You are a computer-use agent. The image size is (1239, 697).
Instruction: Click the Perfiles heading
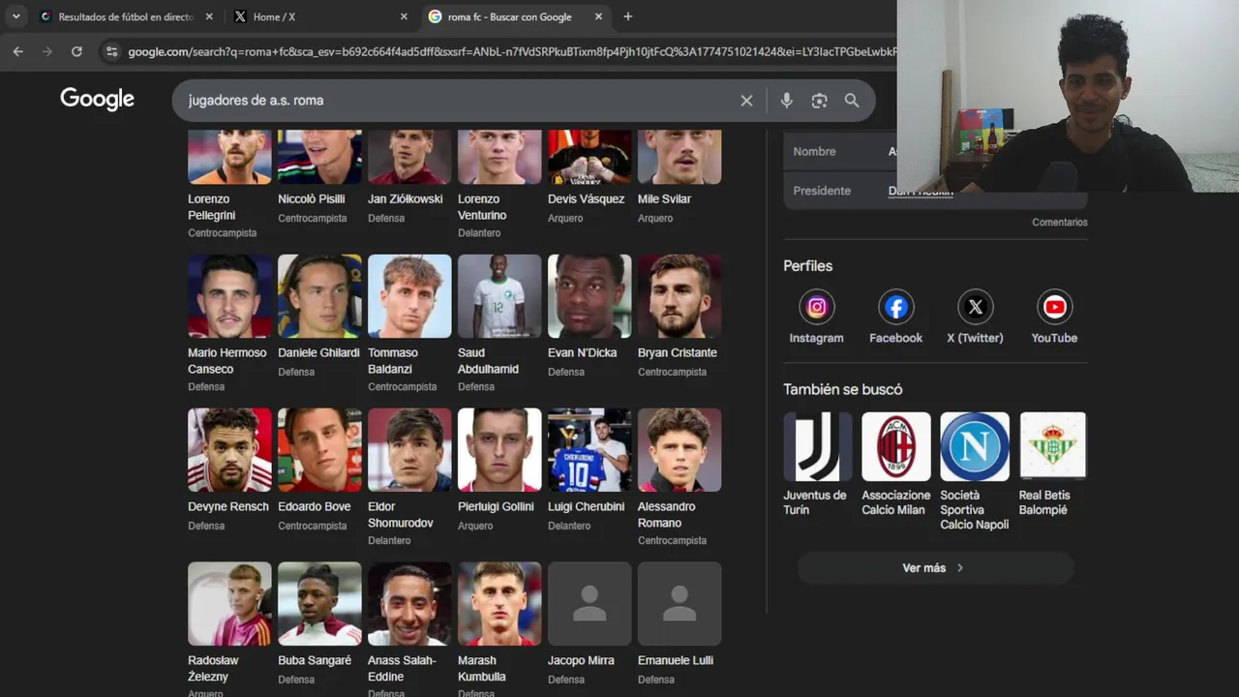pos(807,266)
